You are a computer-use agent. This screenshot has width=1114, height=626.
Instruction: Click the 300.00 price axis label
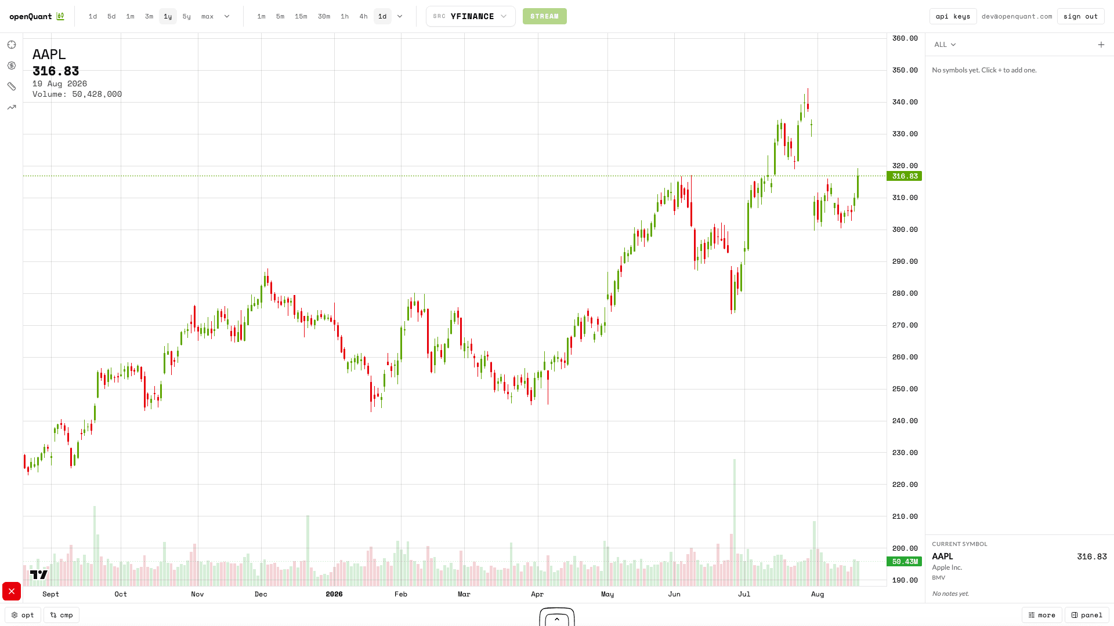(905, 230)
